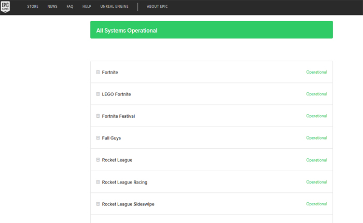The width and height of the screenshot is (363, 223).
Task: Expand the Rocket League Sideswipe group
Action: [x=98, y=204]
